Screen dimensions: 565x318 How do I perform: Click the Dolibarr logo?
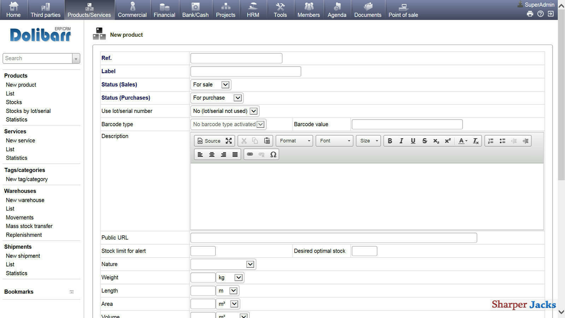tap(41, 35)
